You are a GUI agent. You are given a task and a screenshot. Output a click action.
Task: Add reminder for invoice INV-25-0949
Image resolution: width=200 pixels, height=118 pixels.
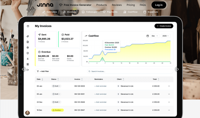click(101, 102)
